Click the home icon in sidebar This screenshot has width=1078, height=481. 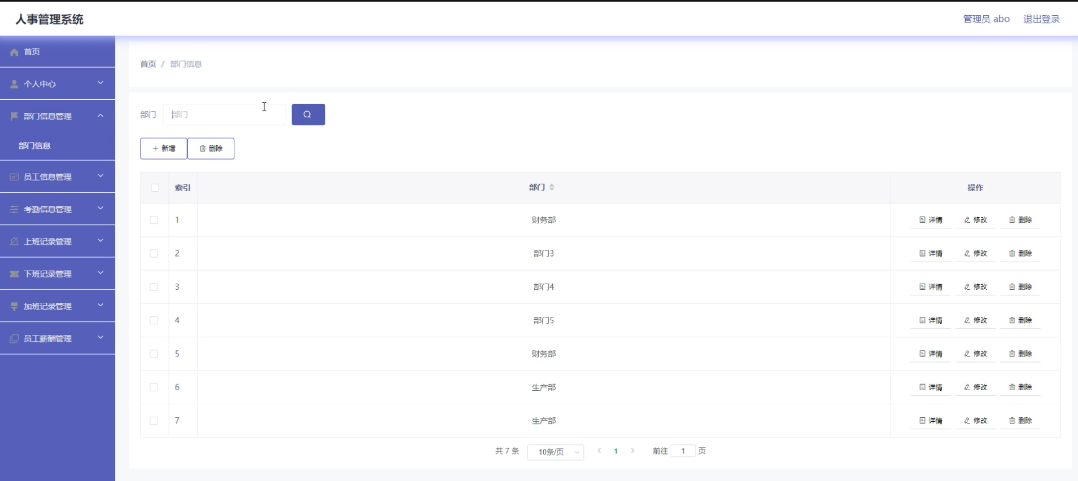(14, 52)
